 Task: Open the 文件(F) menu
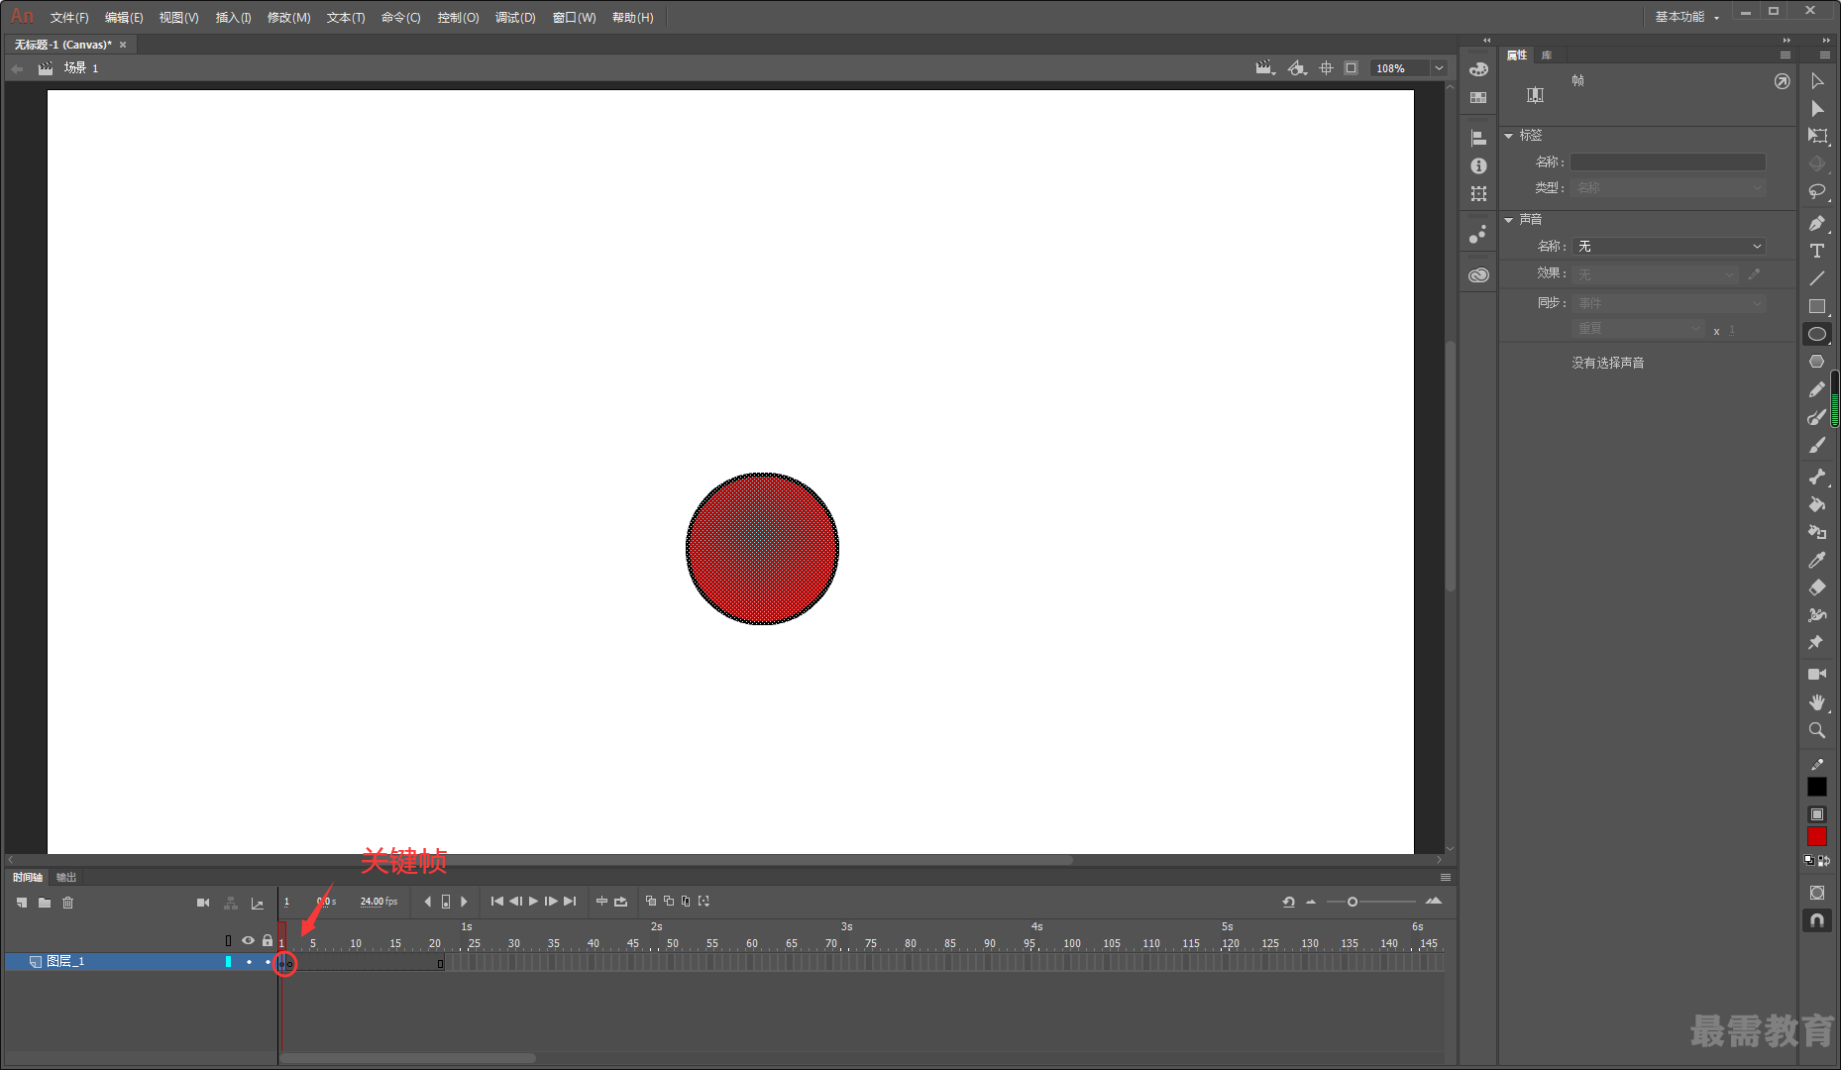[x=69, y=18]
